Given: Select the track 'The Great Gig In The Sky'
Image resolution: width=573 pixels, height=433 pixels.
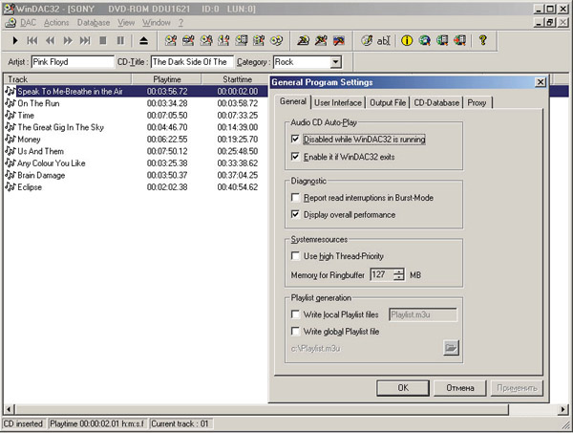Looking at the screenshot, I should 61,127.
